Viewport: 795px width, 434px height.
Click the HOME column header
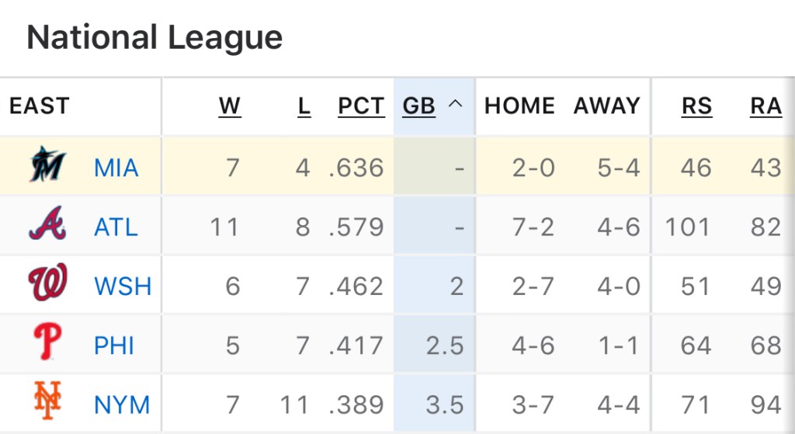pos(519,106)
